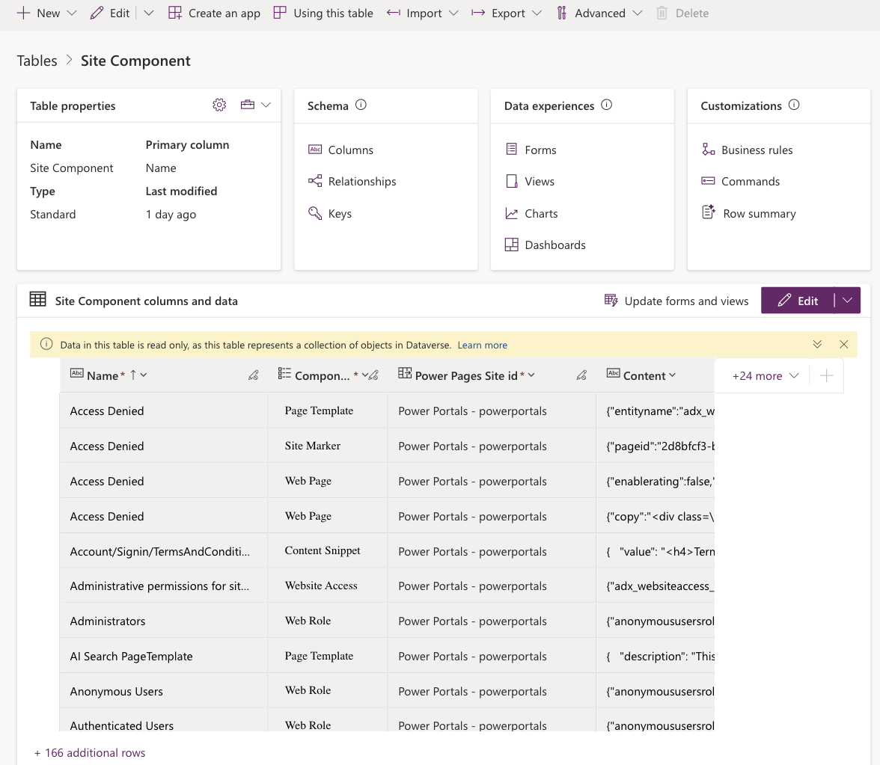880x765 pixels.
Task: Expand the +24 more columns dropdown
Action: (766, 375)
